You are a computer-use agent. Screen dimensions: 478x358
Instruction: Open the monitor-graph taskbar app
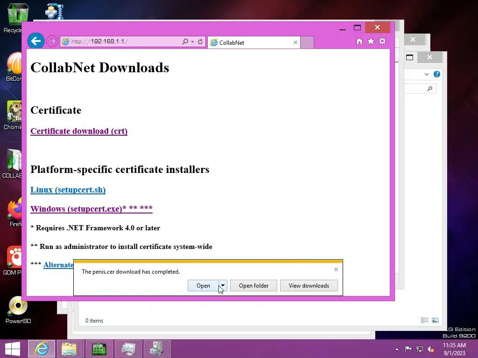[x=128, y=349]
